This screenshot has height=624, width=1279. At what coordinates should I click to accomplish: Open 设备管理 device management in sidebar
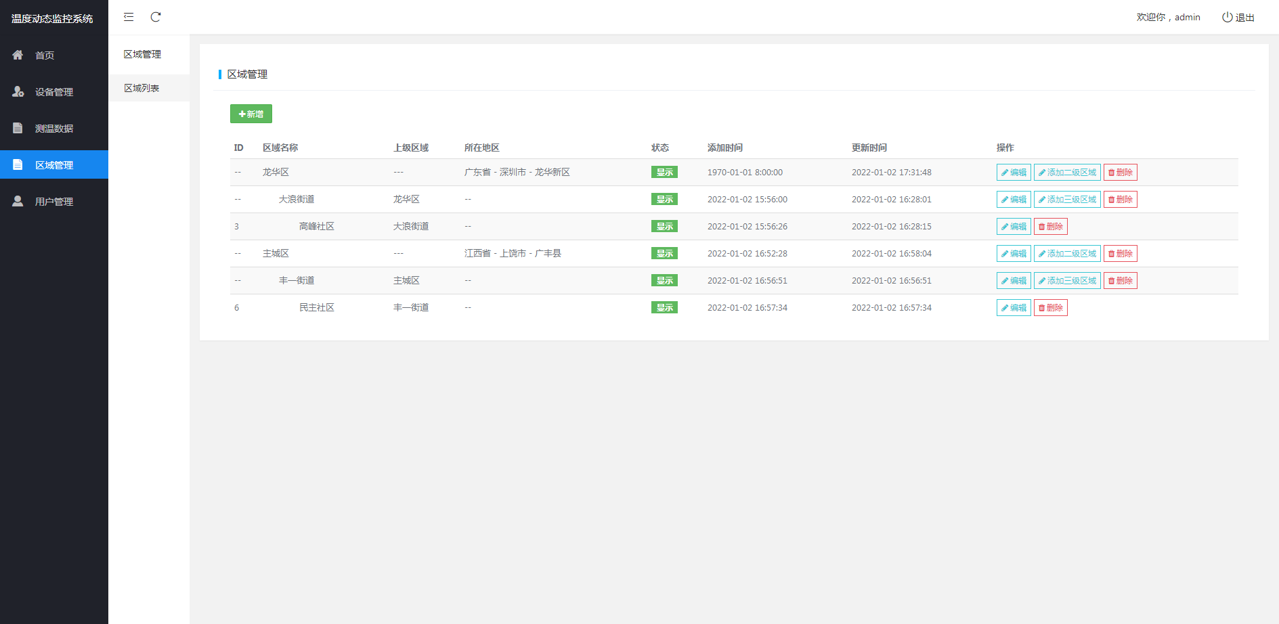point(53,92)
